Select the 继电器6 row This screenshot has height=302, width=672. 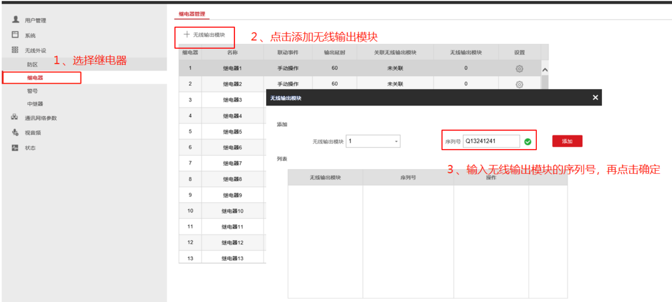223,147
